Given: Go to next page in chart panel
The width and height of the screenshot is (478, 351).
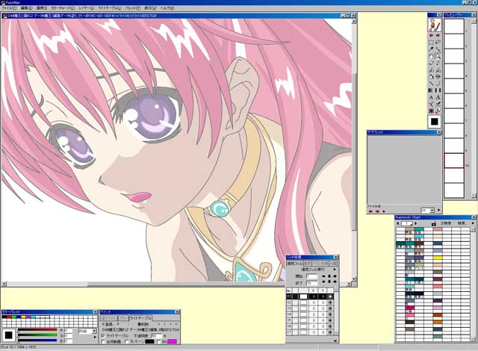Looking at the screenshot, I should point(415,223).
